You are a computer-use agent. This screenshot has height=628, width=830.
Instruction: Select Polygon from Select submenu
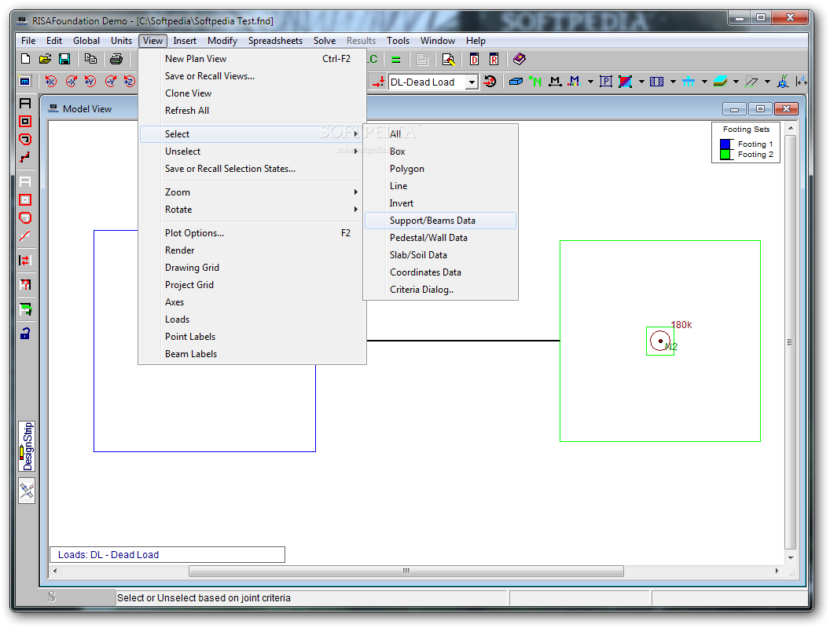(x=440, y=169)
